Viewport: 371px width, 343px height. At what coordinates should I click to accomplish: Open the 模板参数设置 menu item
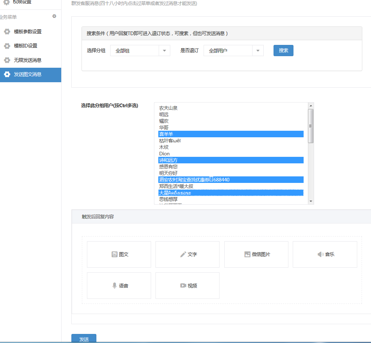(x=30, y=32)
